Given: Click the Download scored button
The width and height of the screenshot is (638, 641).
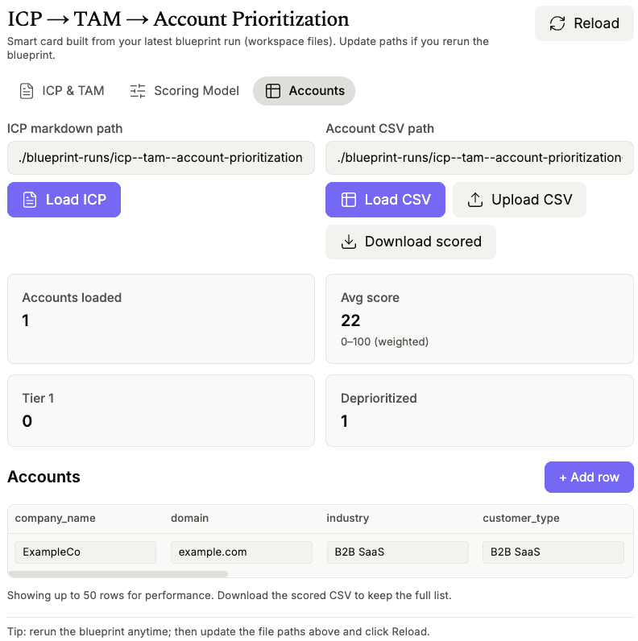Looking at the screenshot, I should [x=411, y=242].
